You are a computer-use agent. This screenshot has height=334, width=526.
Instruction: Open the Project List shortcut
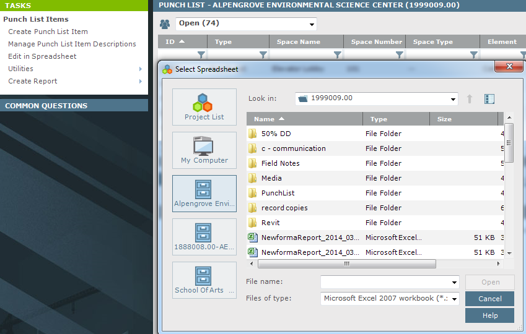[x=204, y=107]
